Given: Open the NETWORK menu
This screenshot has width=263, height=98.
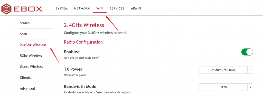Looking at the screenshot, I should coord(82,8).
